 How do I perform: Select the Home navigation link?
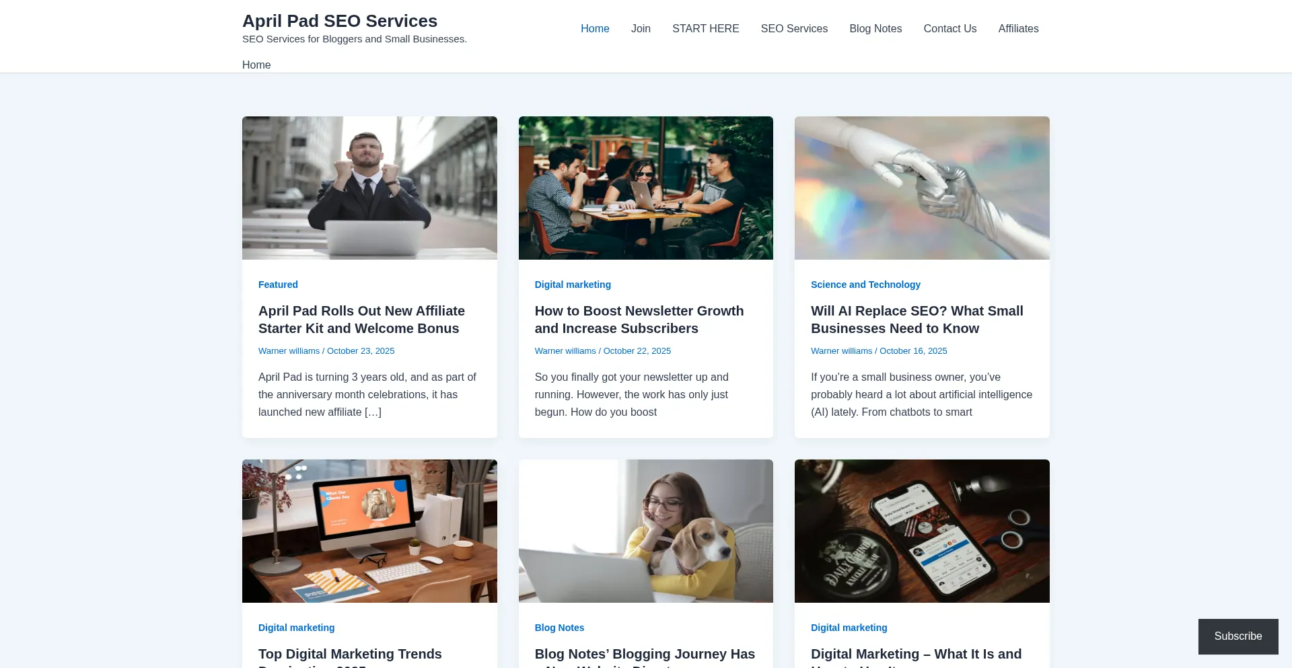595,29
